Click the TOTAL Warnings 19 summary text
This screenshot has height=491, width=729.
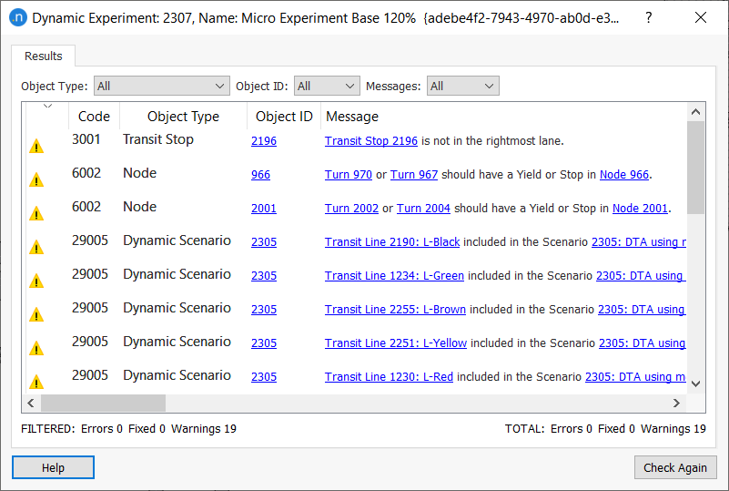pos(673,429)
